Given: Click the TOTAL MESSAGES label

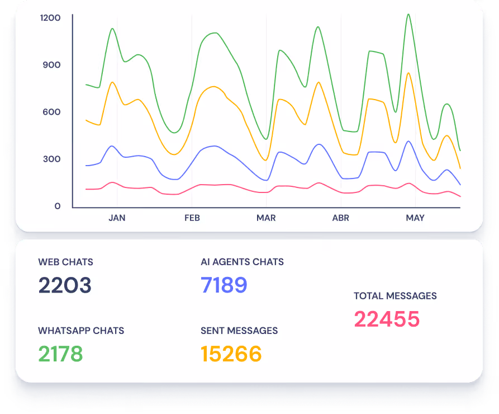Looking at the screenshot, I should click(395, 296).
